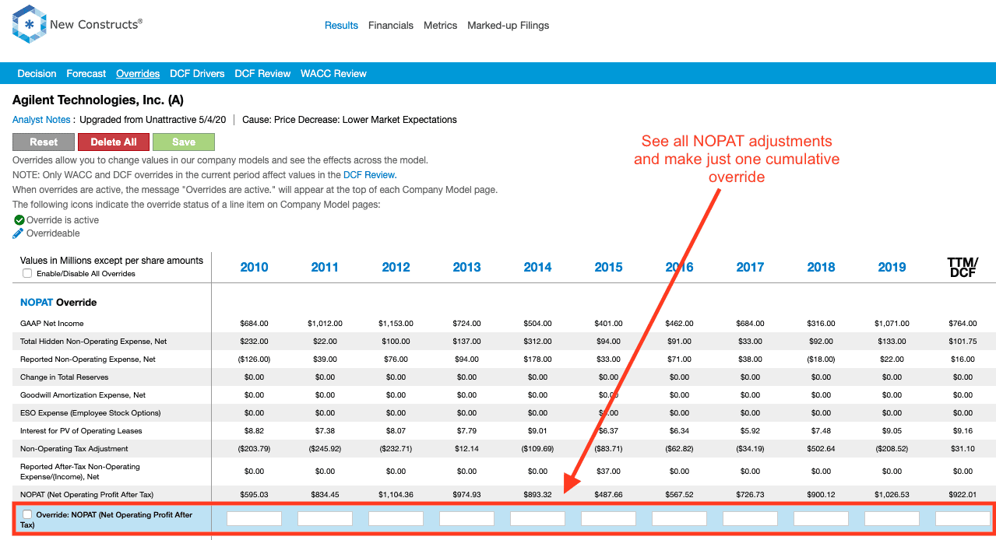
Task: Open the DCF Drivers tab
Action: coord(197,74)
